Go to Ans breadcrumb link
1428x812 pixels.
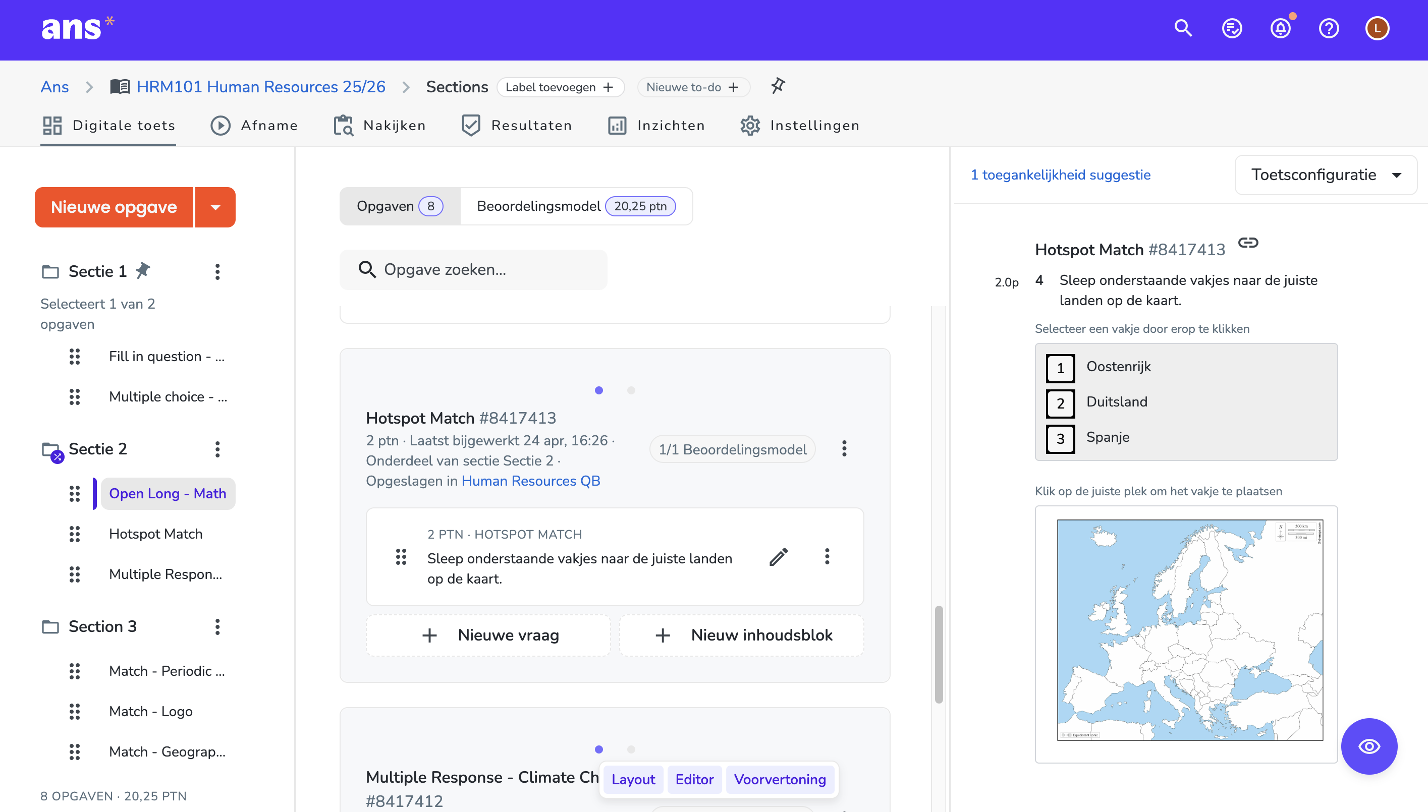tap(54, 86)
